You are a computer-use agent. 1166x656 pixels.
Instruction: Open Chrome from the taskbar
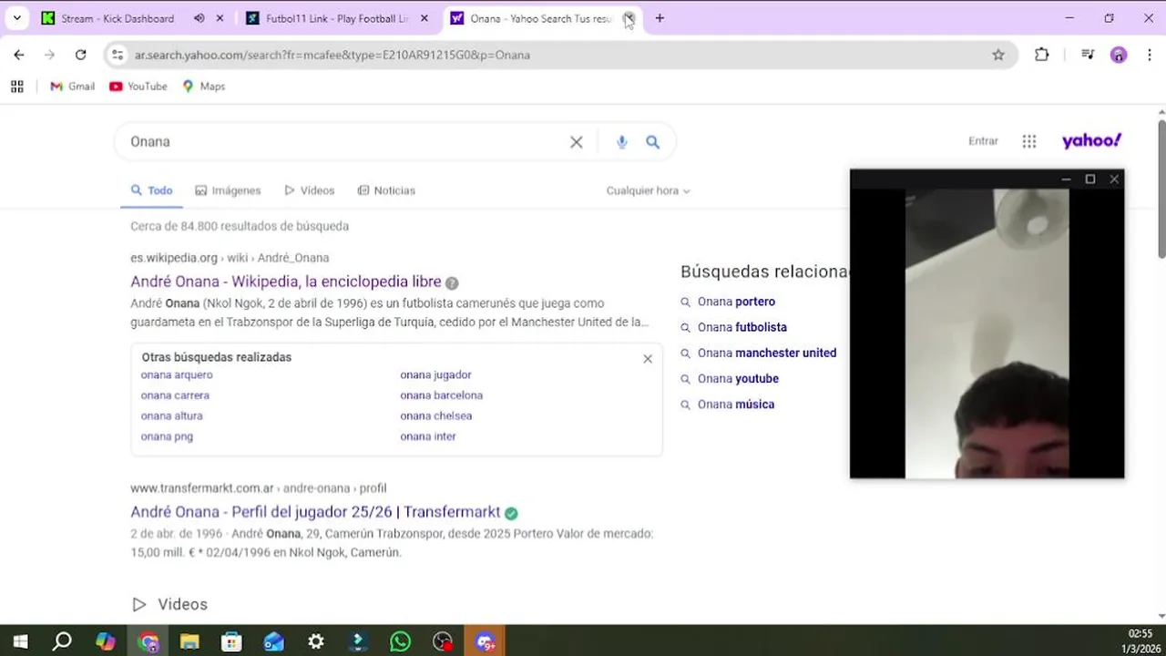(x=148, y=641)
